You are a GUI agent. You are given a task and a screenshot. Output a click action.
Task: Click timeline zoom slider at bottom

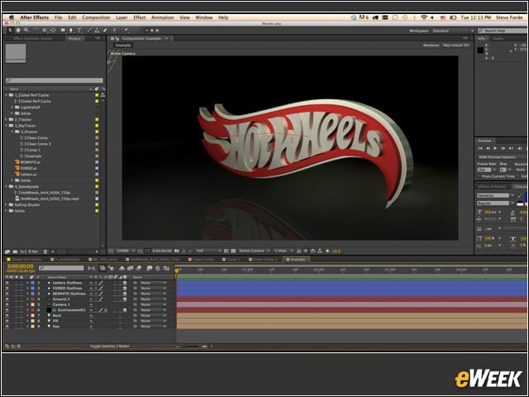[191, 346]
